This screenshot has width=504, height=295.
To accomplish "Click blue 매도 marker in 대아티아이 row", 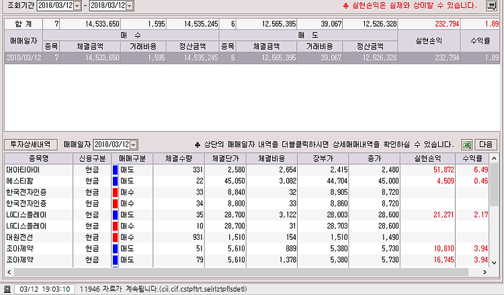I will tap(115, 169).
